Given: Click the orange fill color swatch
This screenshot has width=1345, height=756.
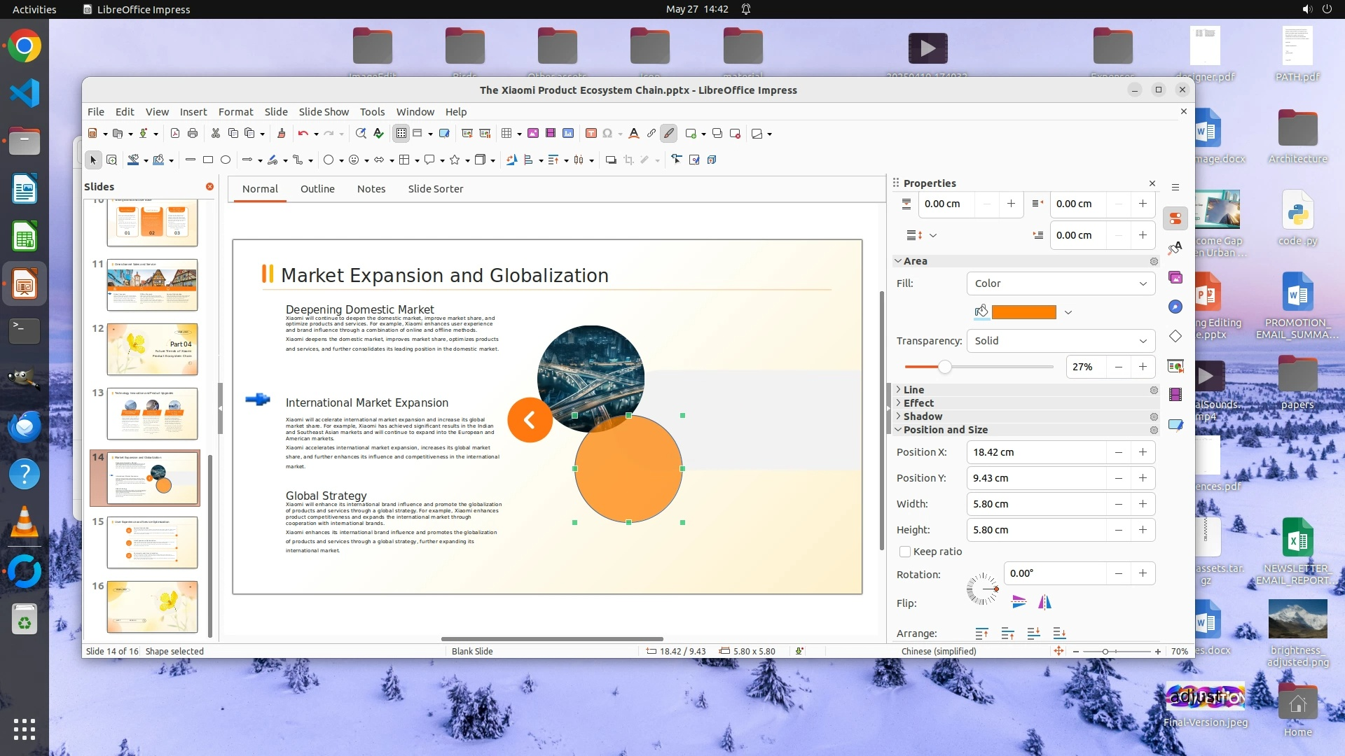Looking at the screenshot, I should point(1023,312).
